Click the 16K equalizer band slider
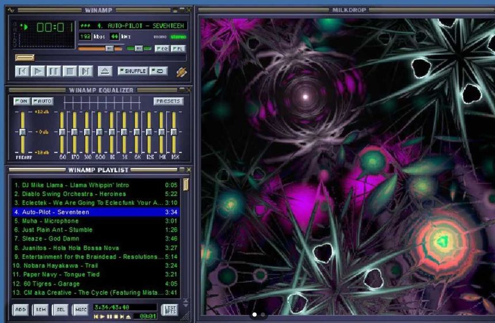This screenshot has width=495, height=323. pos(174,132)
